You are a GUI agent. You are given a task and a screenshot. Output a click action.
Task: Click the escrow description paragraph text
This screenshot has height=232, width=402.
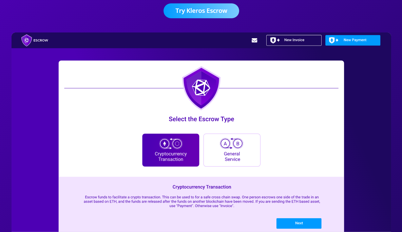pos(202,201)
